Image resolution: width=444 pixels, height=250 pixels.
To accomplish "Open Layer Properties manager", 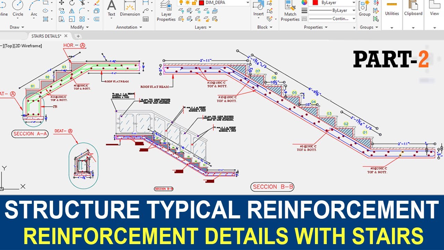I will click(166, 11).
